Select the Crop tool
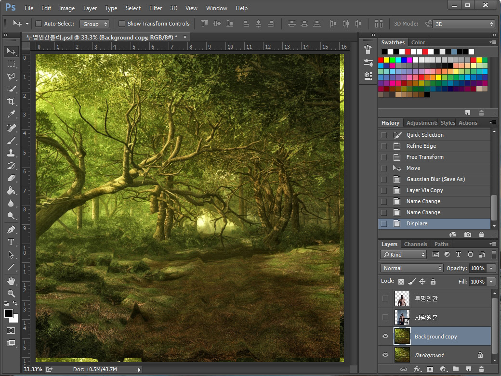Screen dimensions: 501x376 pyautogui.click(x=11, y=102)
